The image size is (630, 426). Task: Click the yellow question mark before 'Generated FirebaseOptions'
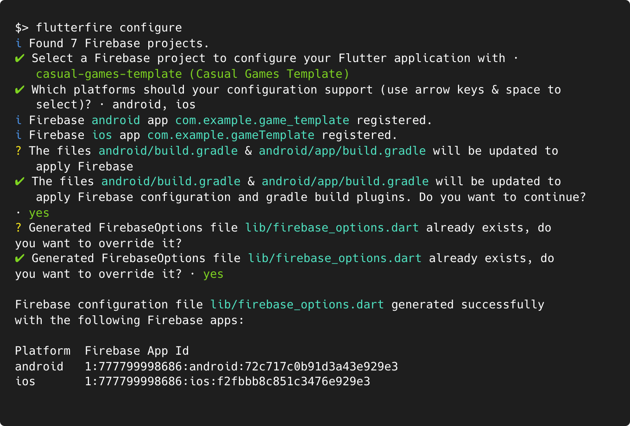[x=19, y=228]
